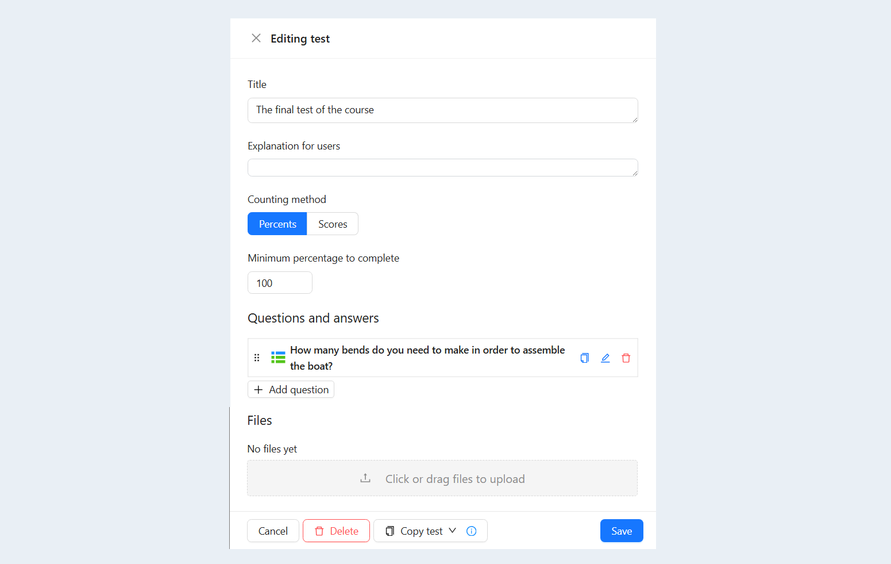891x564 pixels.
Task: Click the Copy test button
Action: point(414,531)
